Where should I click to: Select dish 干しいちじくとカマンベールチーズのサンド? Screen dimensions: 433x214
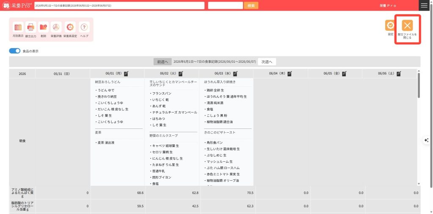[x=173, y=83]
